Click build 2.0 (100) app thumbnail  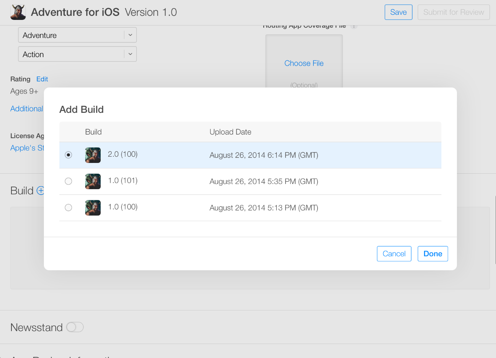(93, 155)
